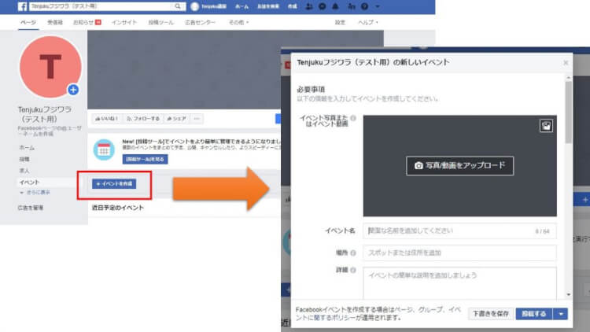Expand the その他 dropdown tab

(x=238, y=23)
